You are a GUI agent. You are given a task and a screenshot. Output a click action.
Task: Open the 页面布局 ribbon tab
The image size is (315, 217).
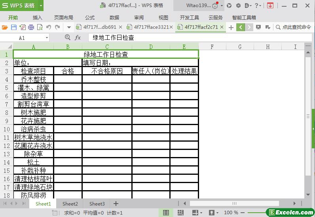click(x=63, y=18)
